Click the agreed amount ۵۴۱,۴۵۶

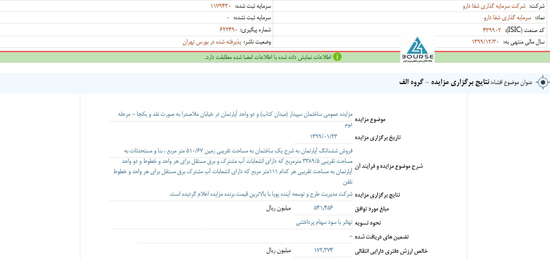click(x=323, y=208)
